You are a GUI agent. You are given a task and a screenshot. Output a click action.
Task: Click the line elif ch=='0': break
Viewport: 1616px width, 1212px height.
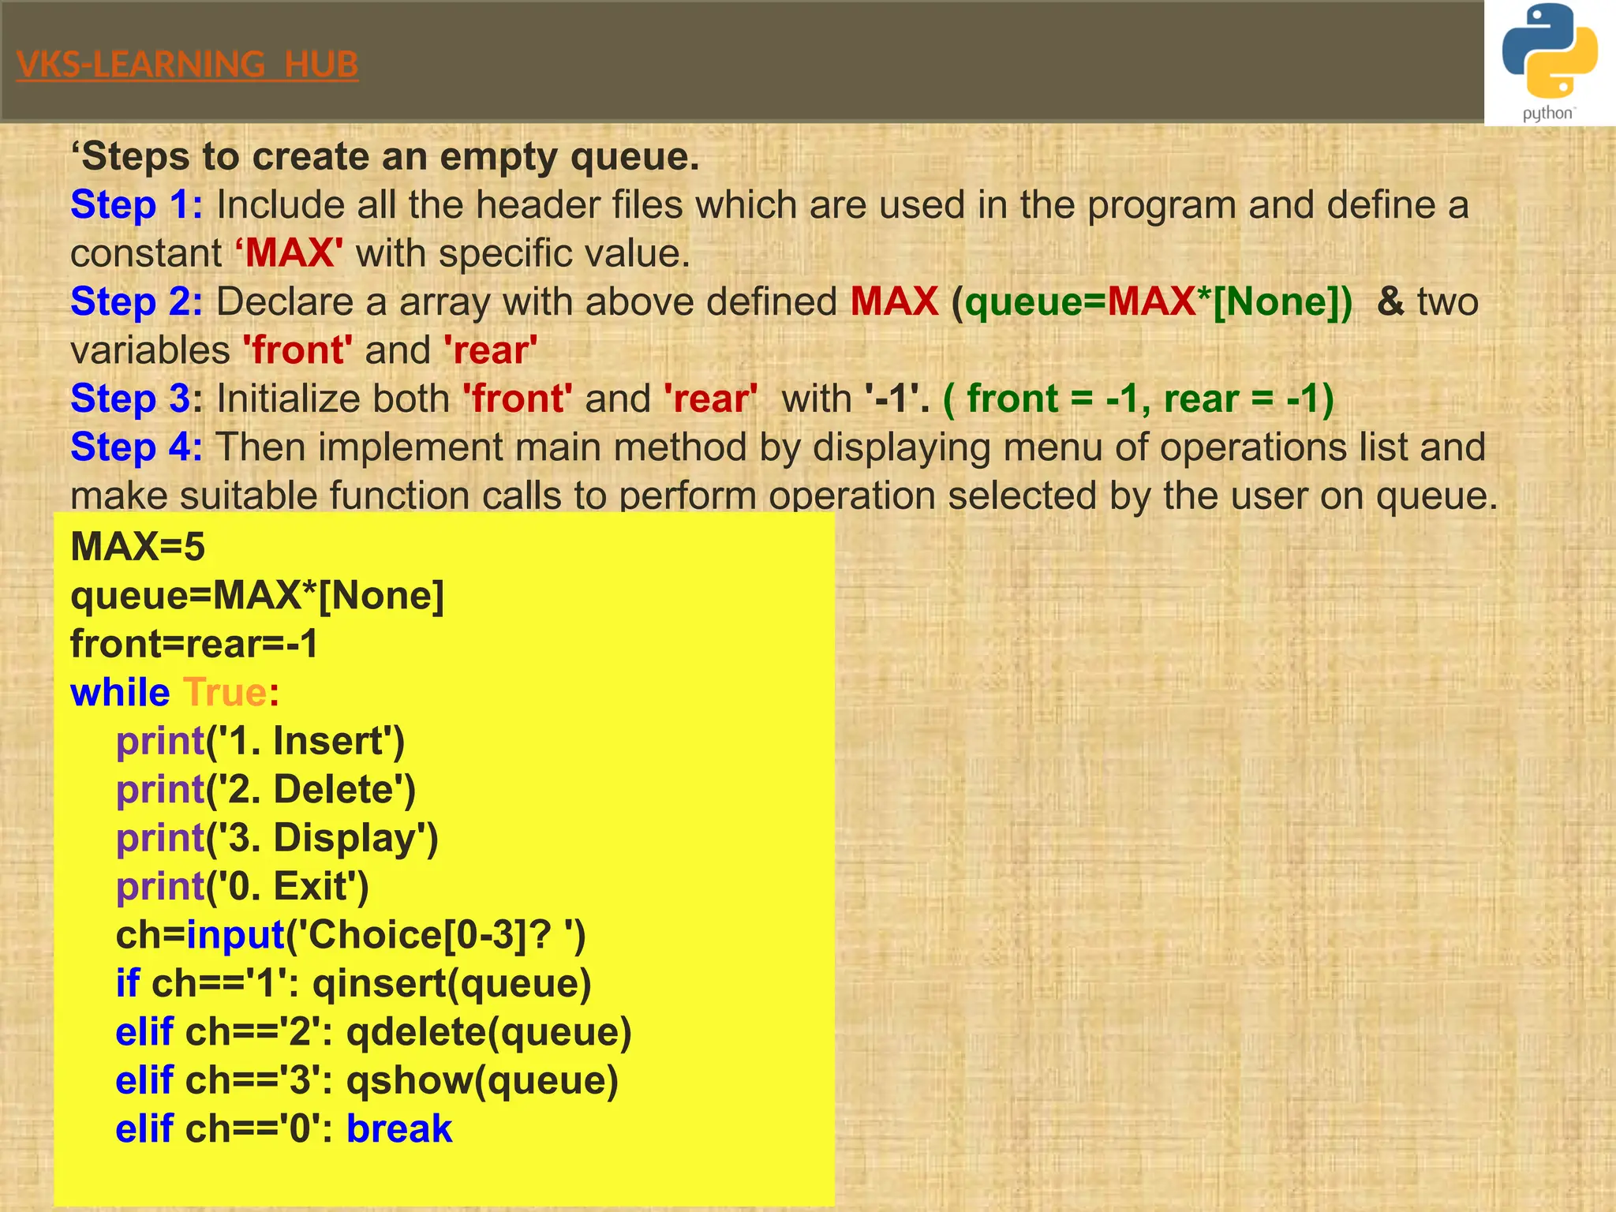coord(284,1129)
